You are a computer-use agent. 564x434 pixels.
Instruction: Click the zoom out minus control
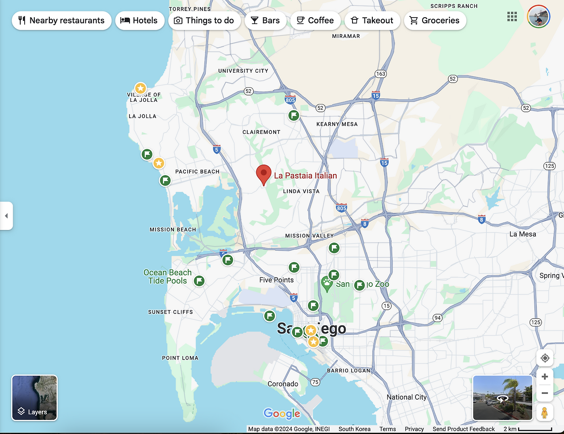coord(545,393)
